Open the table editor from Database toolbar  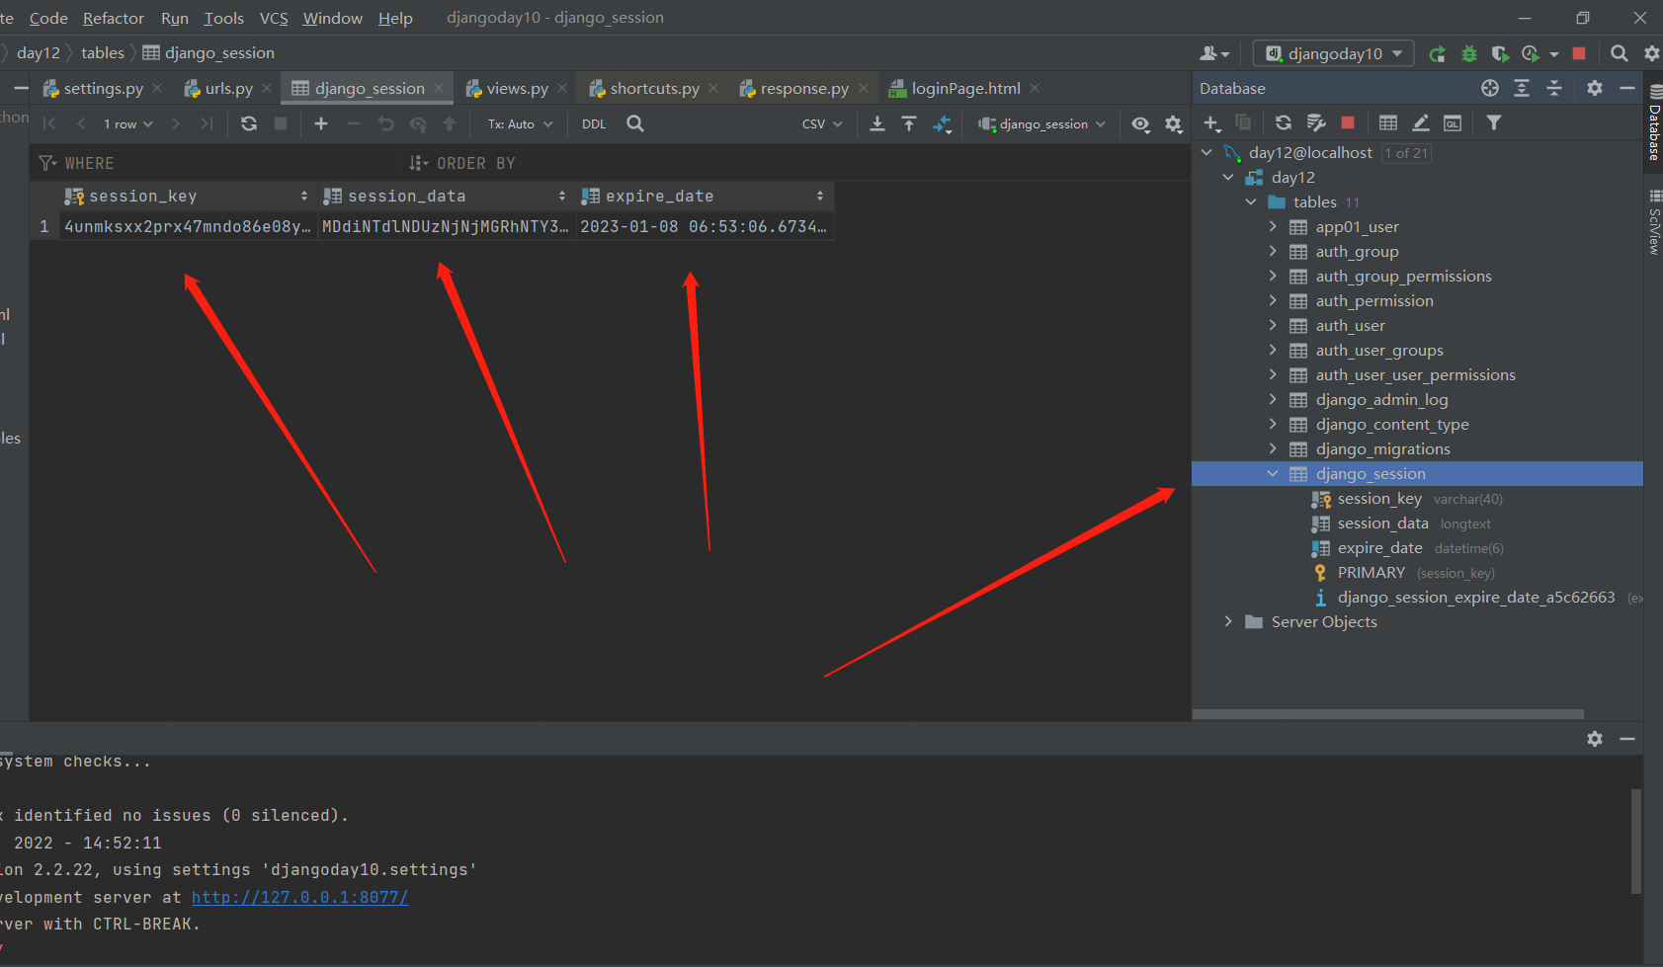coord(1388,122)
